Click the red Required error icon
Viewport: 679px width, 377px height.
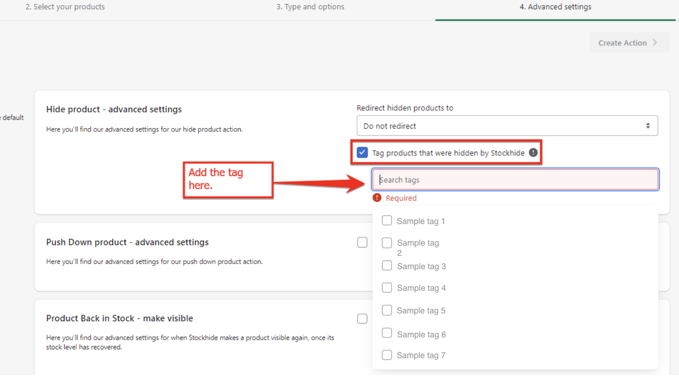pyautogui.click(x=377, y=198)
